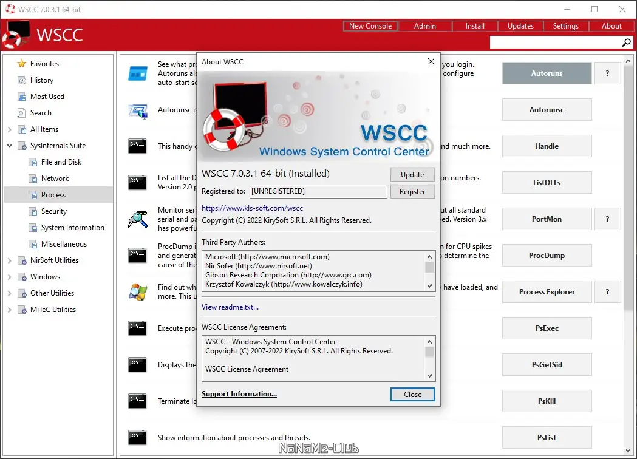637x459 pixels.
Task: Click the MiTeC Utilities icon
Action: tap(22, 310)
